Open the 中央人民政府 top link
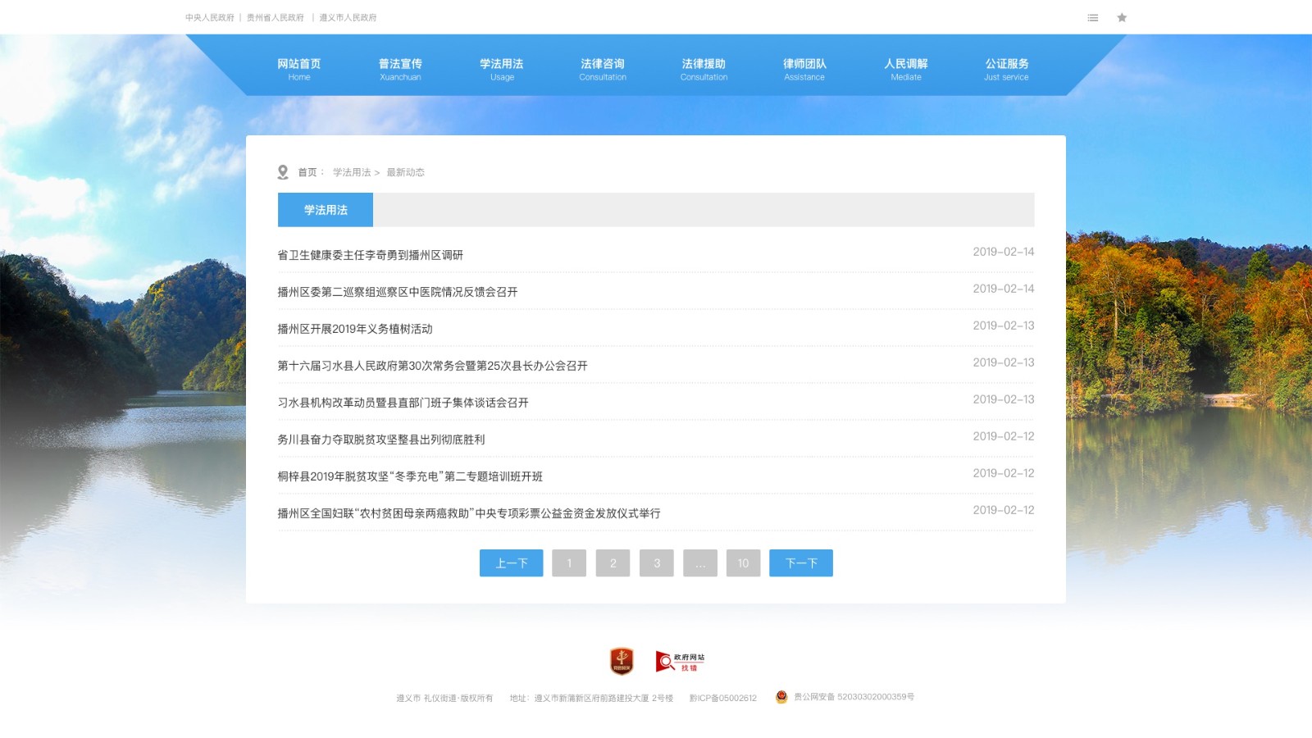The image size is (1312, 738). [209, 17]
